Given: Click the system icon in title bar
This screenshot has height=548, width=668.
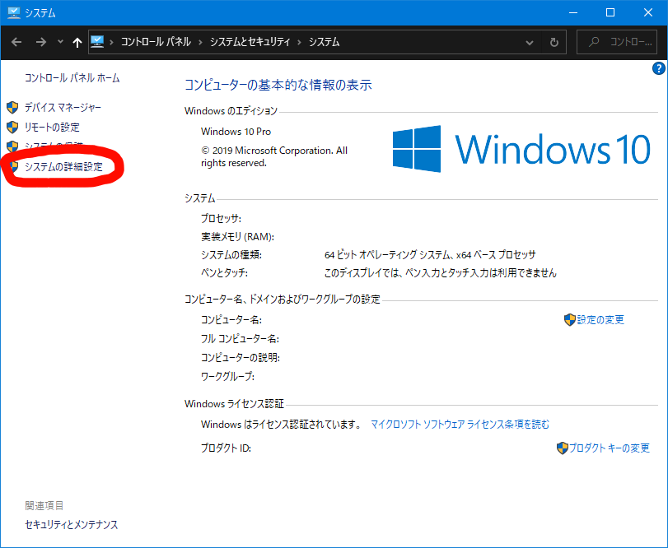Looking at the screenshot, I should (x=14, y=12).
